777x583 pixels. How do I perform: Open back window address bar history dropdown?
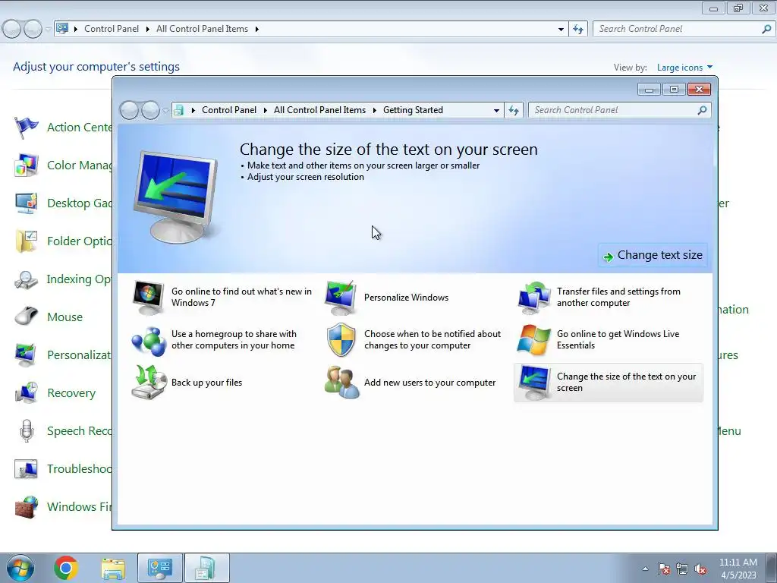click(x=561, y=30)
